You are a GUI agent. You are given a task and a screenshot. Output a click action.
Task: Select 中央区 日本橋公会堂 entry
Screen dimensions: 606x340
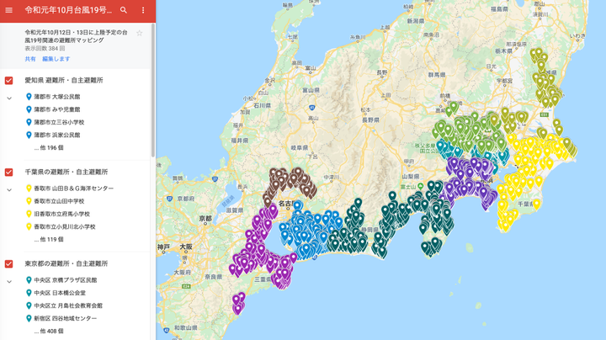pyautogui.click(x=60, y=293)
